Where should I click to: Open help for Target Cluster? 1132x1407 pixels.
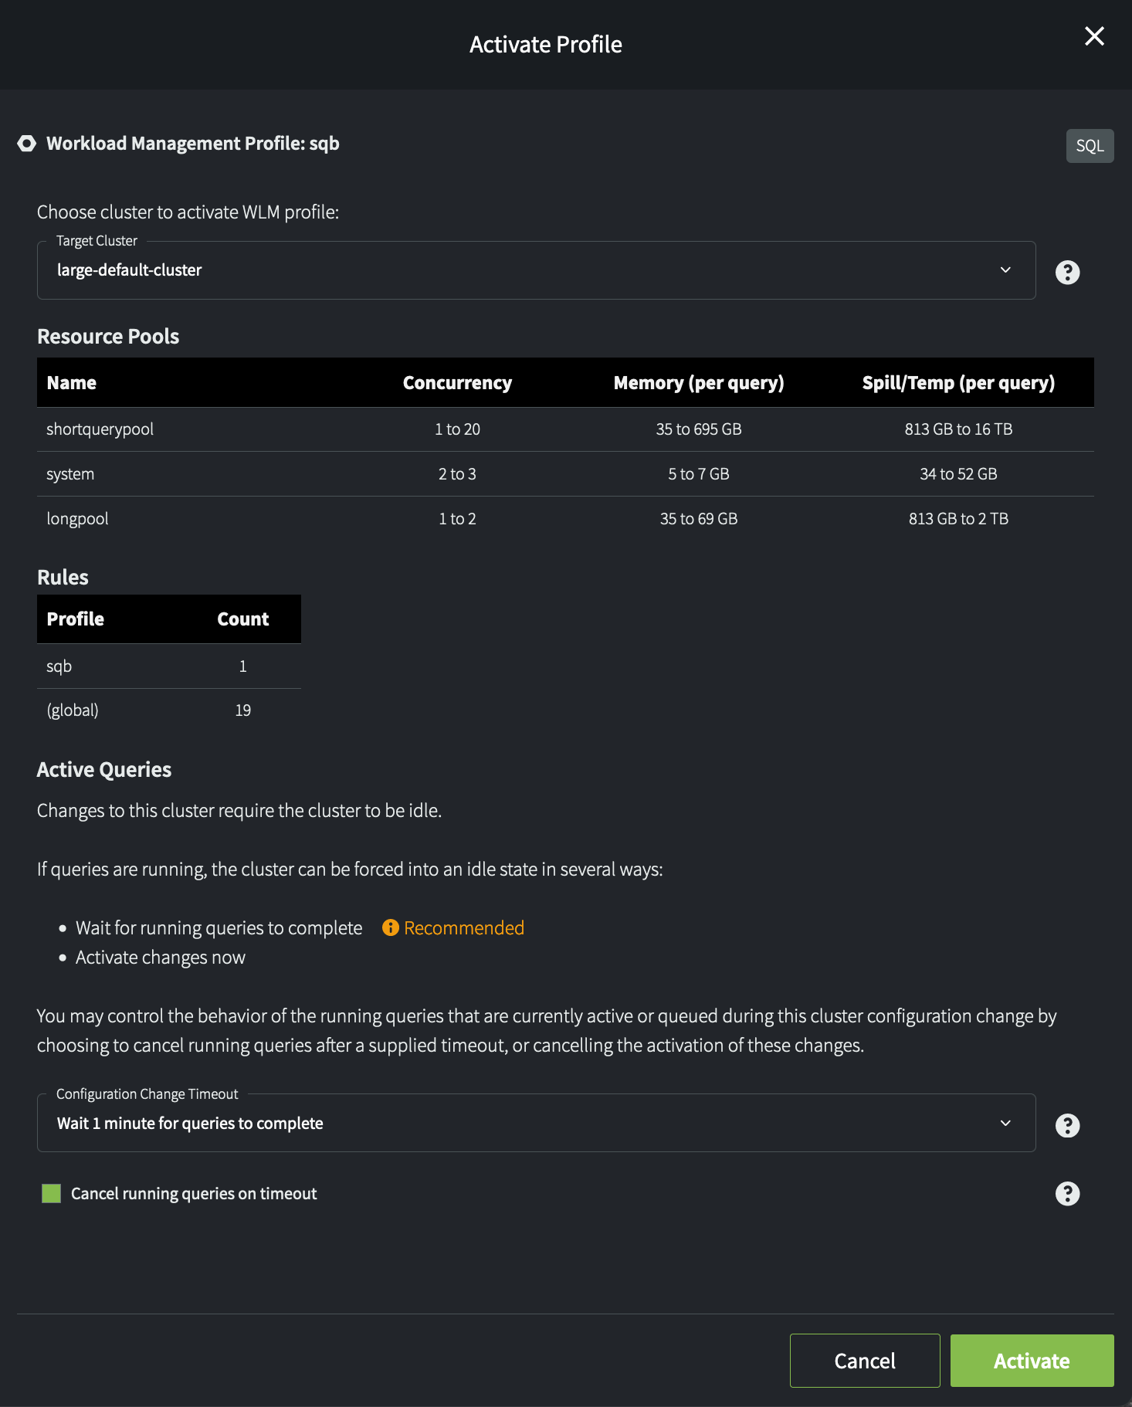click(x=1067, y=272)
